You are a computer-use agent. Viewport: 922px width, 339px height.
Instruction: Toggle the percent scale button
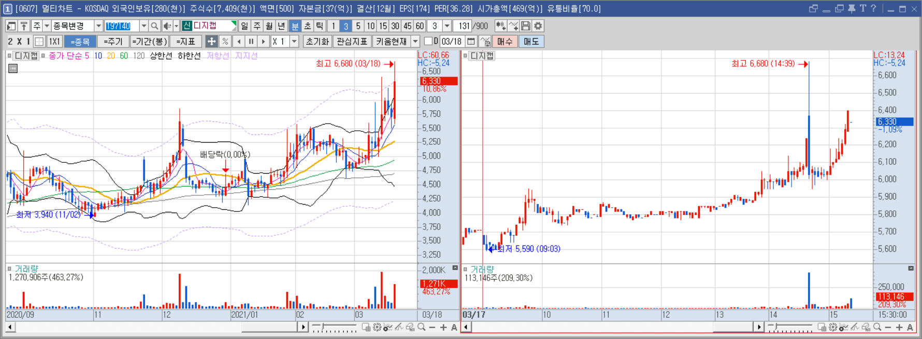point(225,41)
